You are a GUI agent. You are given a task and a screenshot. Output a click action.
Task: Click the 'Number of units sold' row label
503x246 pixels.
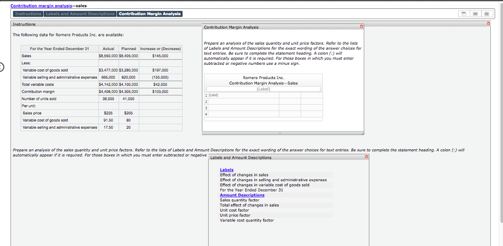point(39,99)
